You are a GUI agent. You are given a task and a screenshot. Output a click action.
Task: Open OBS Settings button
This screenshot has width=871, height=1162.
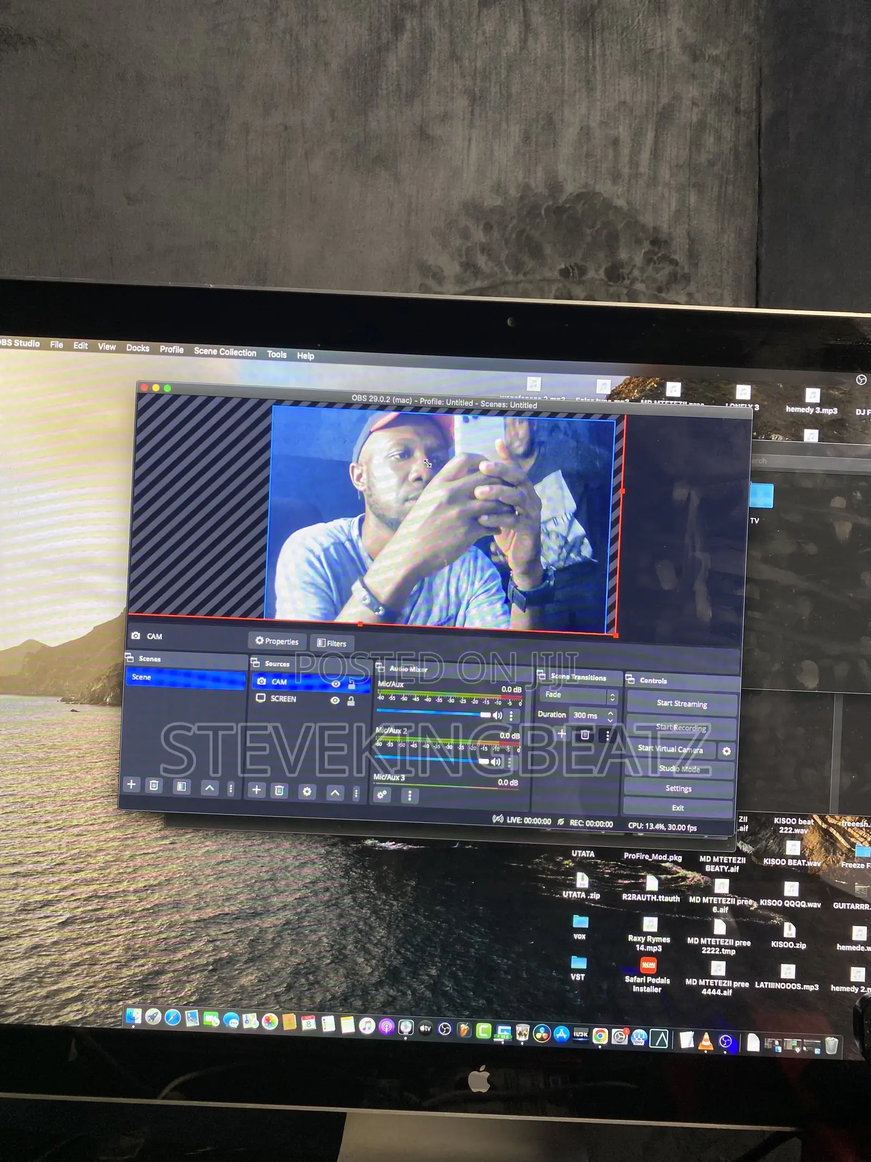678,788
